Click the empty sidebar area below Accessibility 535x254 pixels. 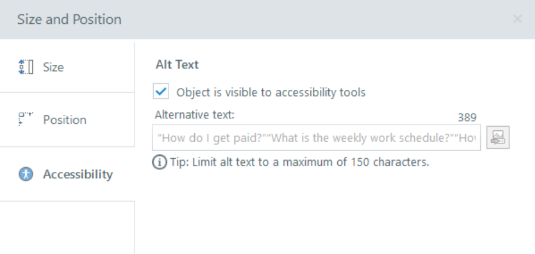point(67,229)
